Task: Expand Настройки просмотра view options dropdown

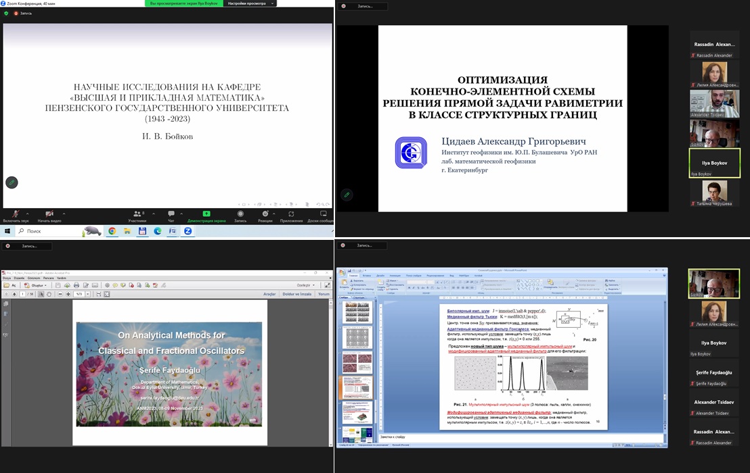Action: tap(250, 3)
